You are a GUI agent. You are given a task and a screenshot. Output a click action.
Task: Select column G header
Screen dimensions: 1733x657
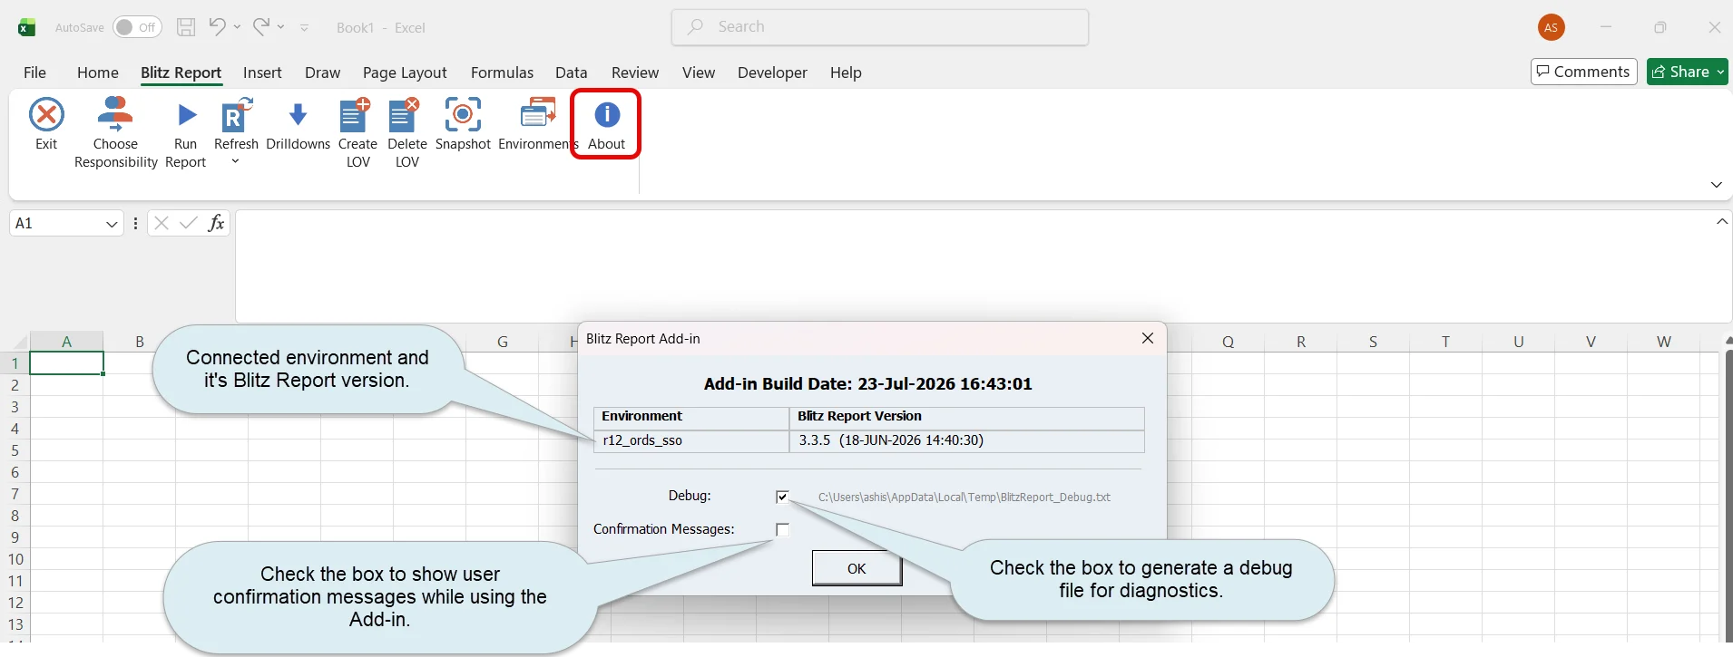(x=502, y=342)
